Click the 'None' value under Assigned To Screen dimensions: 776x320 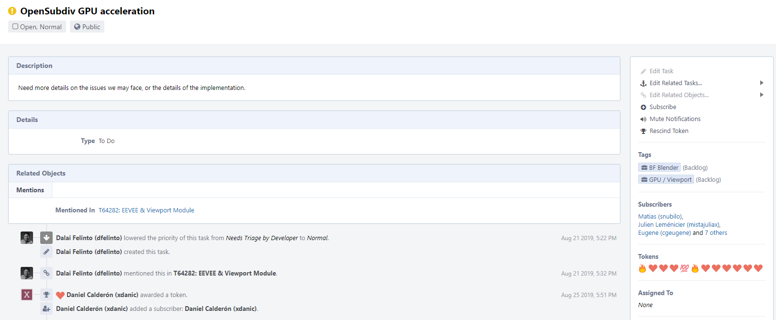click(645, 305)
